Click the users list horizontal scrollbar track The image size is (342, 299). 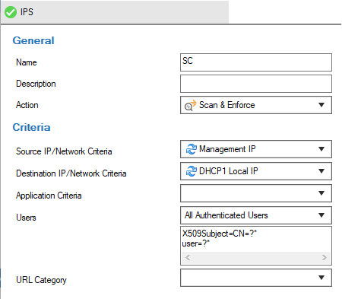(x=256, y=258)
